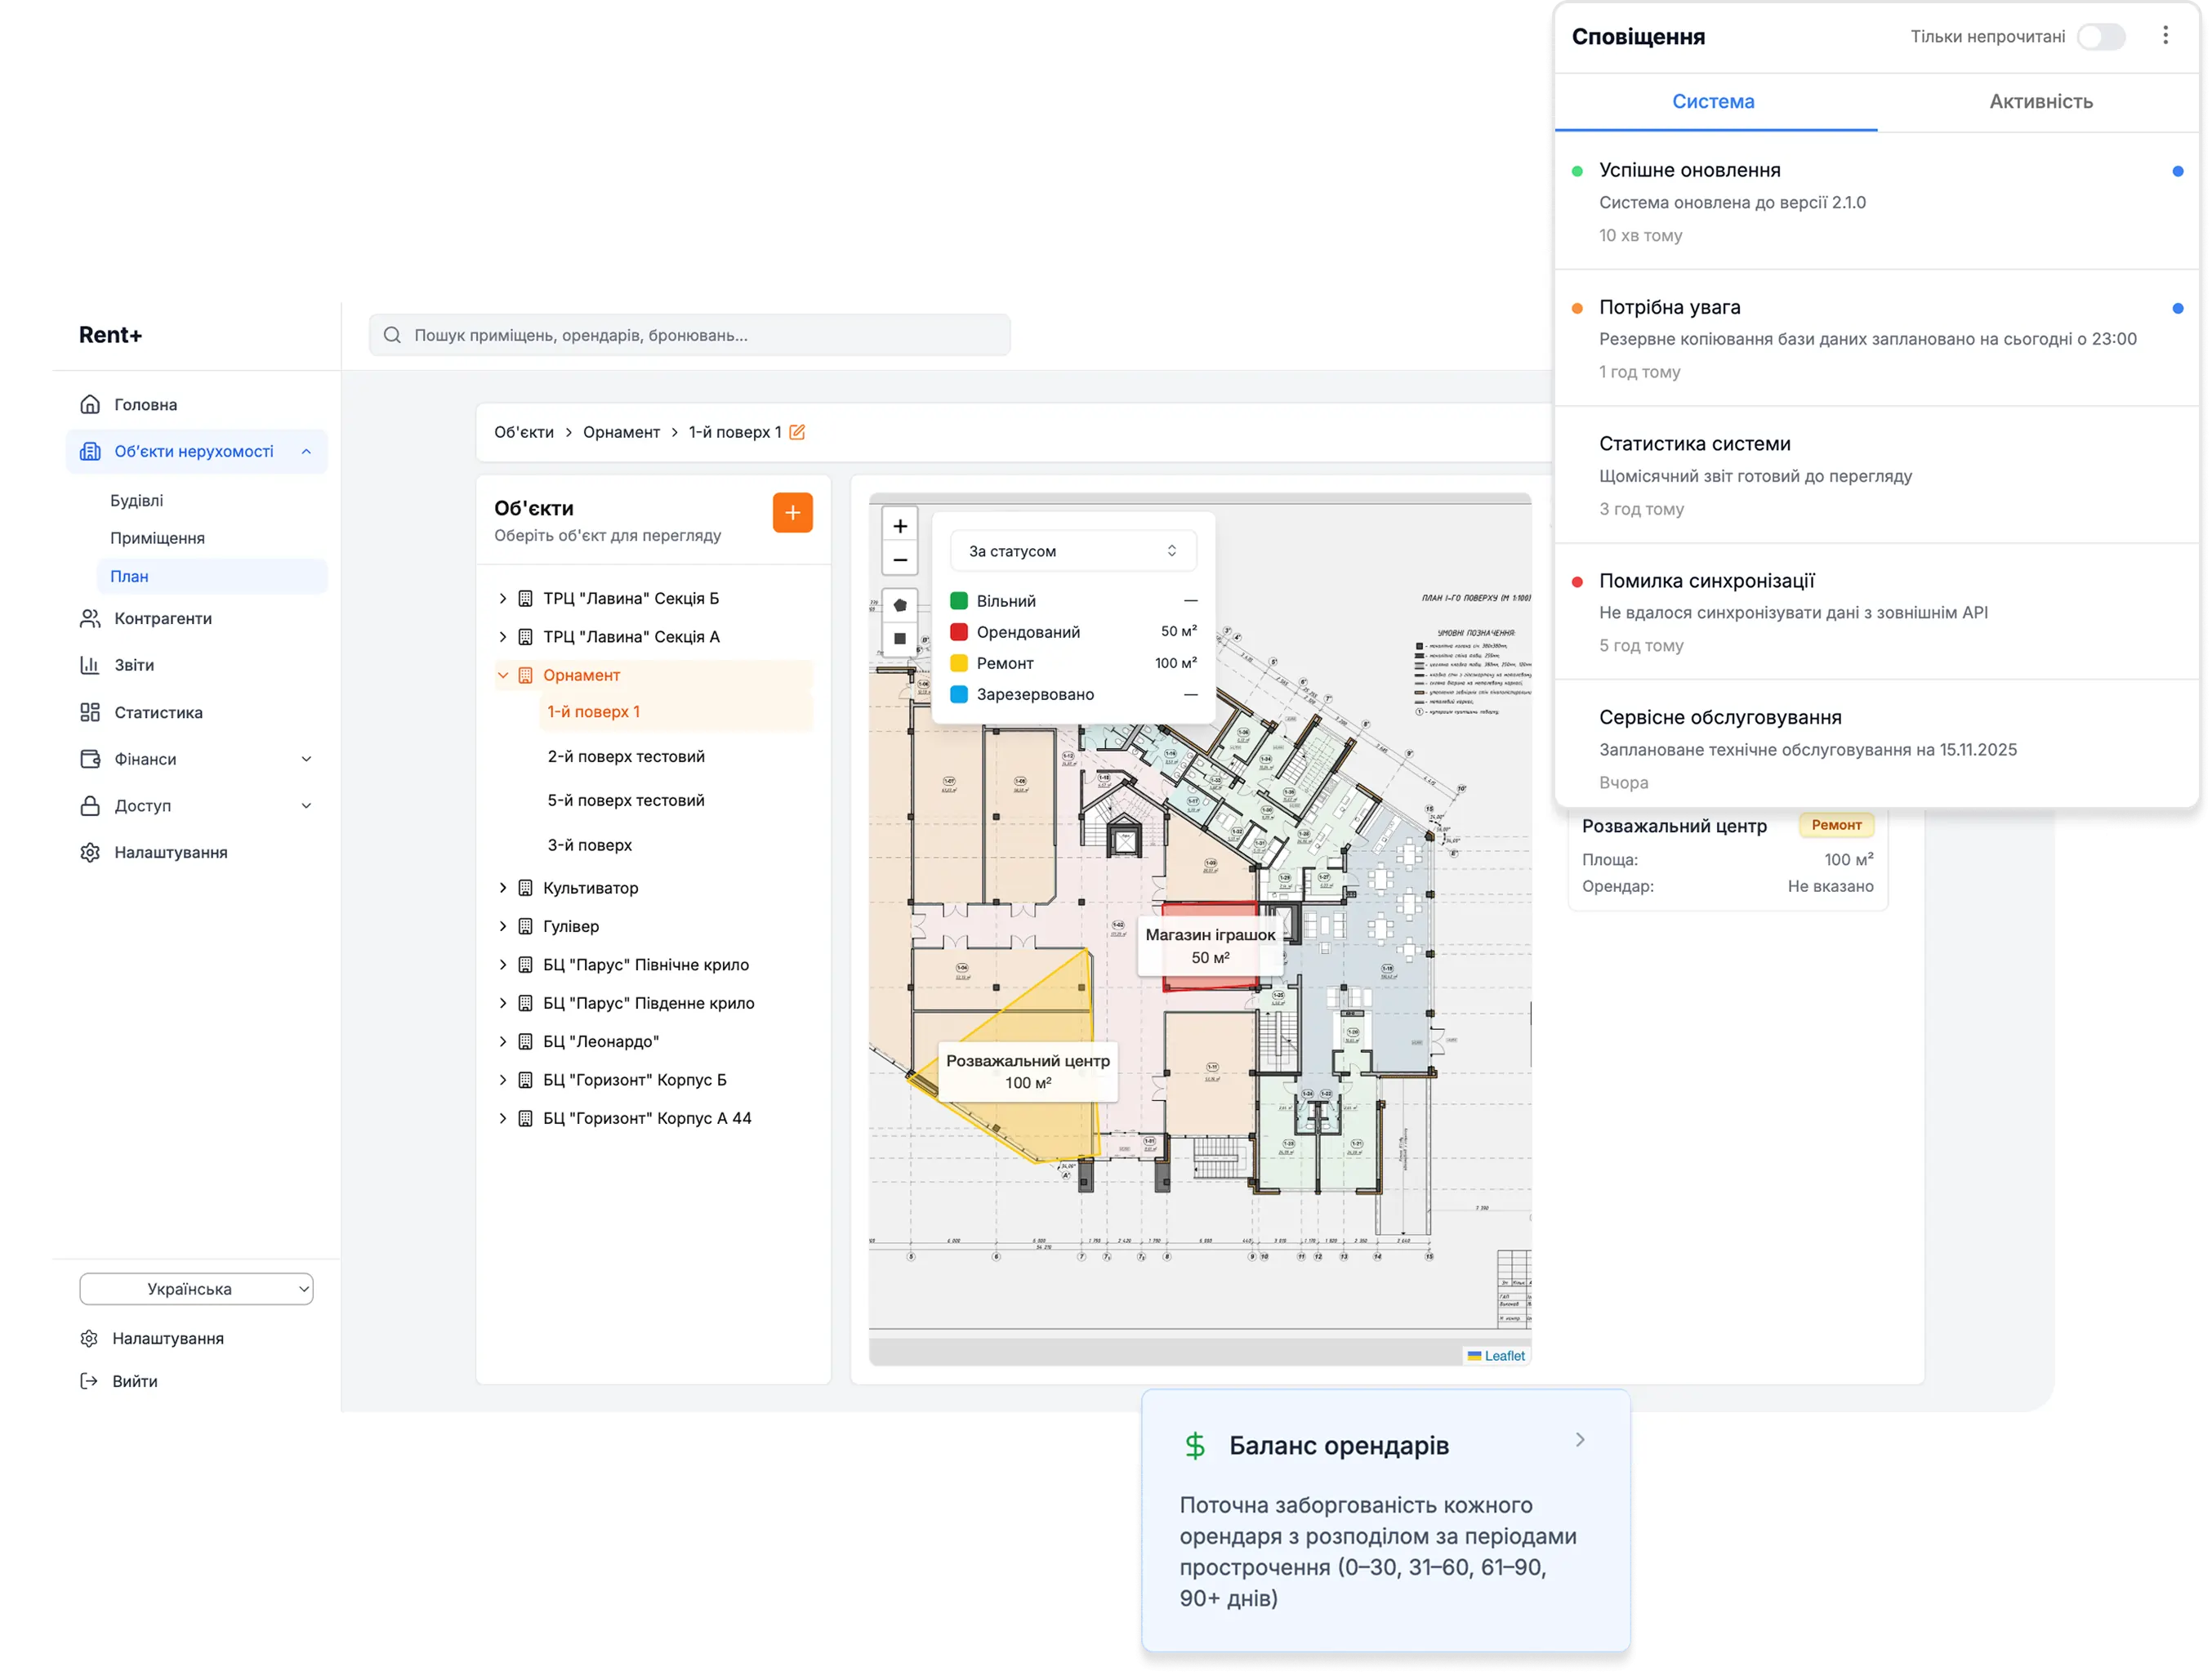Zoom in on the floor plan

[899, 526]
